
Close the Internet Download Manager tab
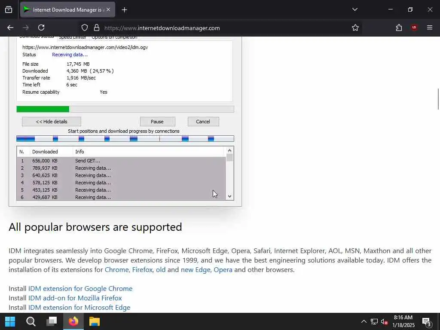tap(108, 9)
